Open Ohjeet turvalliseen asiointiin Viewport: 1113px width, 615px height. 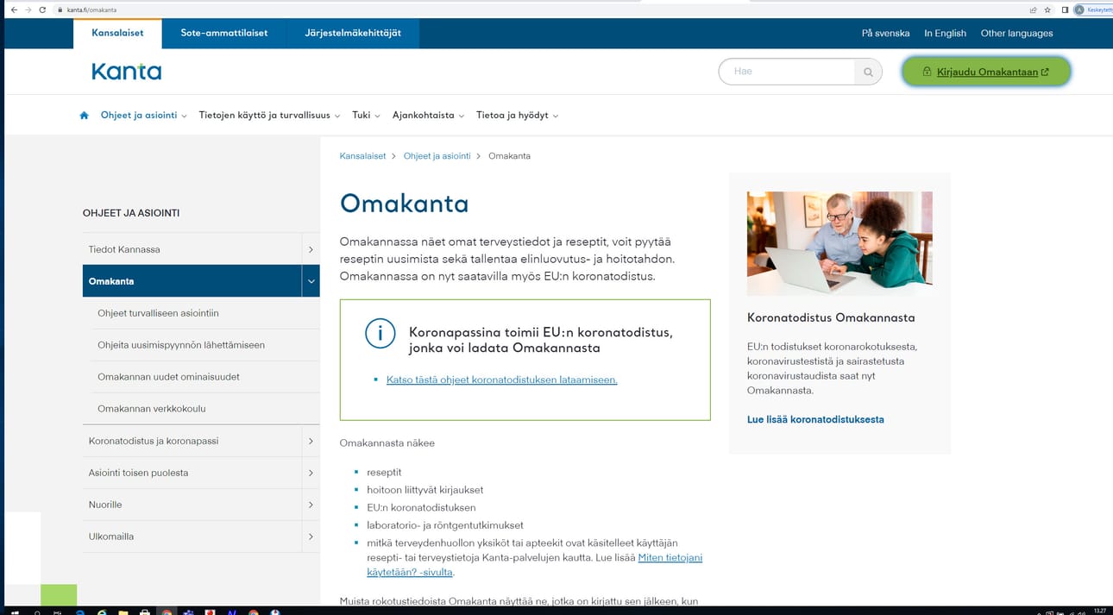158,313
